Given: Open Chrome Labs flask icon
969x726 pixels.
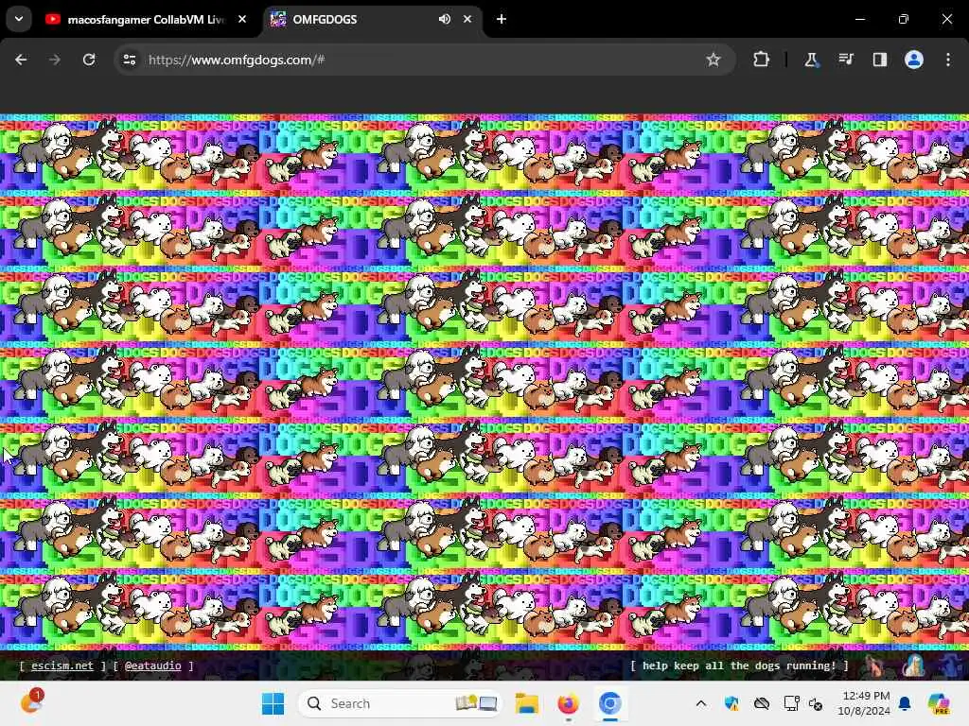Looking at the screenshot, I should click(x=811, y=60).
